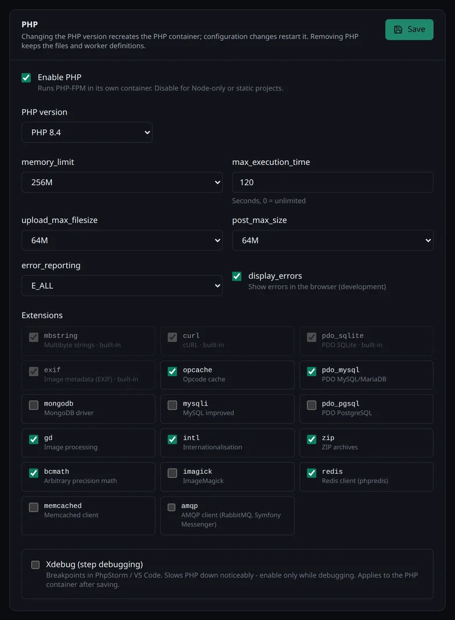
Task: Click the "Memcached client" description text
Action: click(x=71, y=515)
